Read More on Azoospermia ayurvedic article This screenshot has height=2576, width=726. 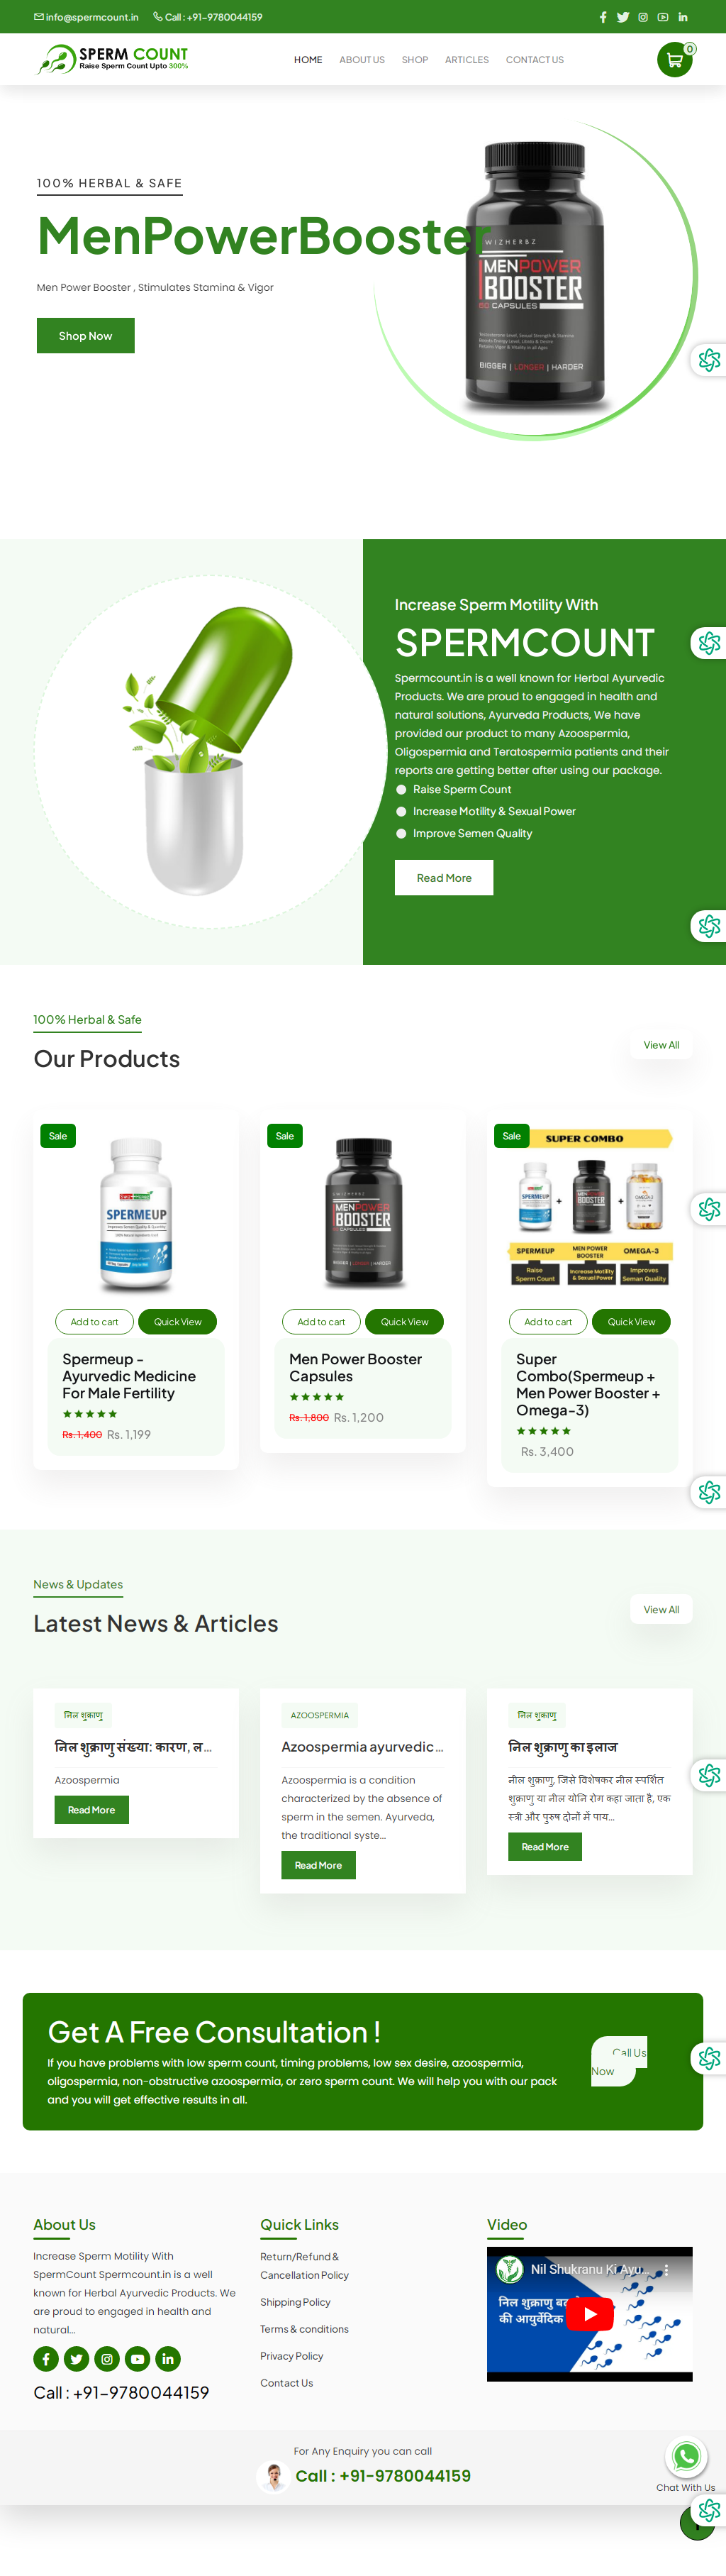click(x=318, y=1865)
